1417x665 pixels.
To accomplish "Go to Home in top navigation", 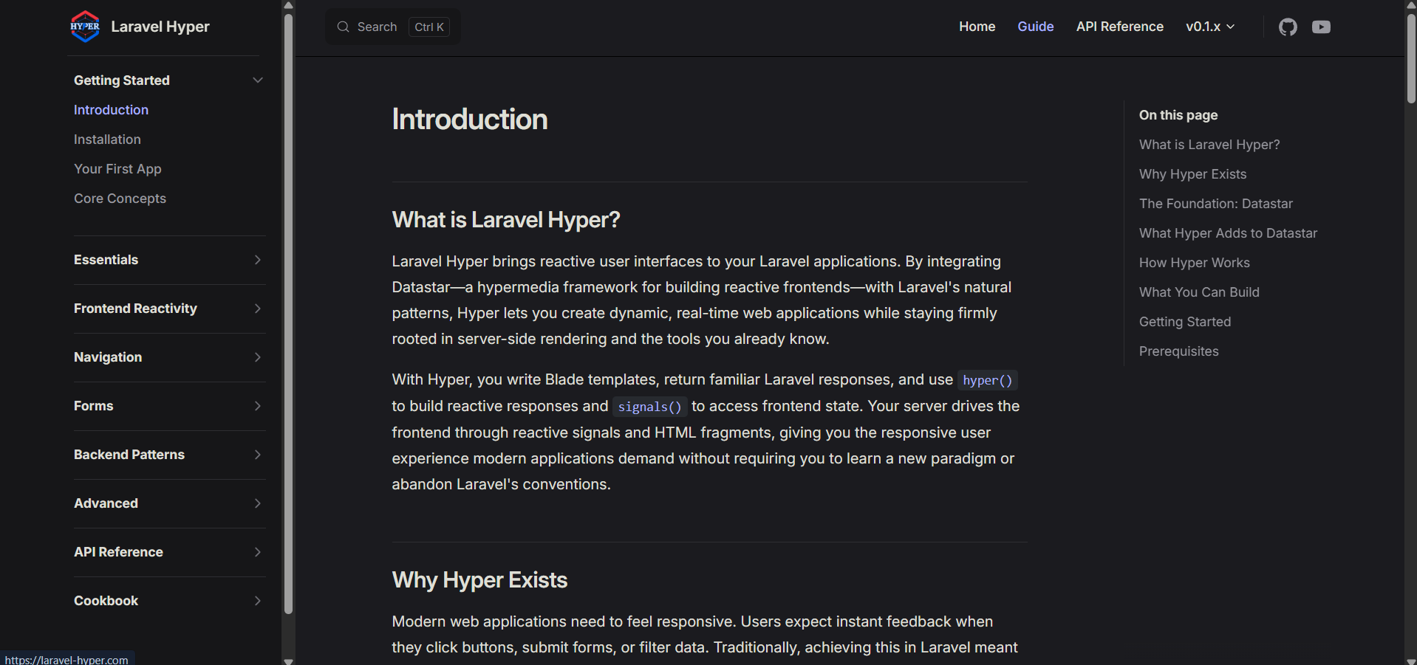I will click(977, 27).
